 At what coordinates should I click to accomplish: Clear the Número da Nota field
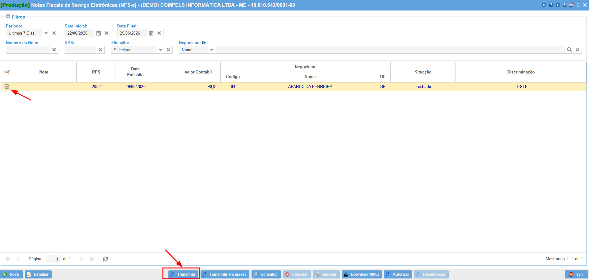54,50
